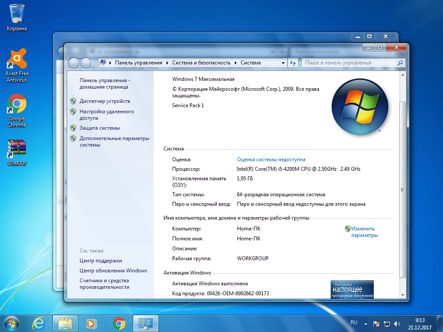Open the Recycle Bin desktop icon

tap(17, 17)
